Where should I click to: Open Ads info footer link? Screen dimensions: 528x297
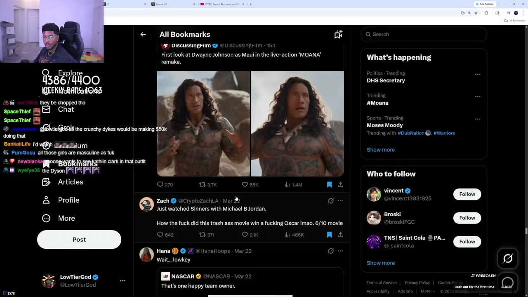click(405, 292)
